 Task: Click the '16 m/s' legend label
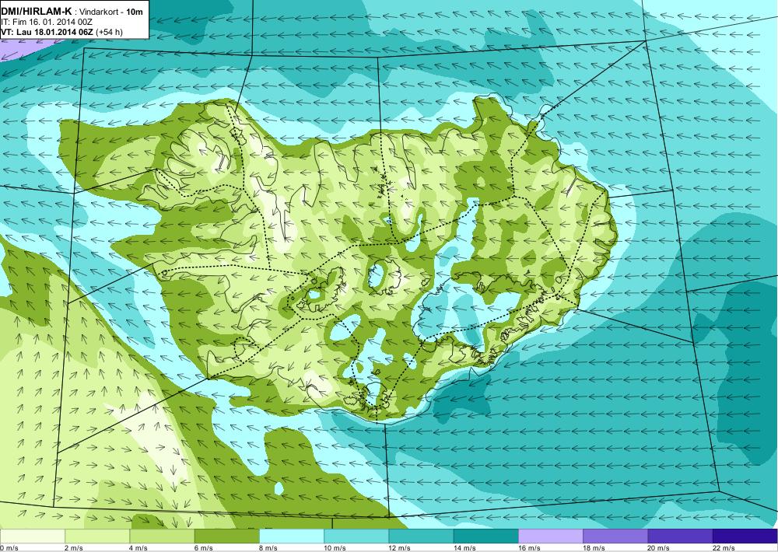coord(529,548)
